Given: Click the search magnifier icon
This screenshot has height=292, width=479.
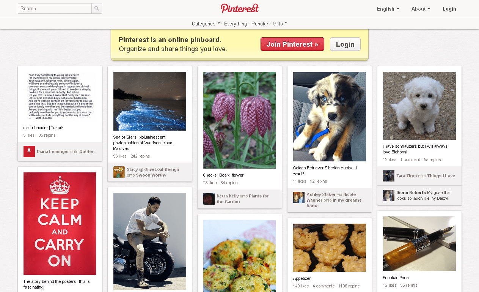Looking at the screenshot, I should pyautogui.click(x=97, y=8).
